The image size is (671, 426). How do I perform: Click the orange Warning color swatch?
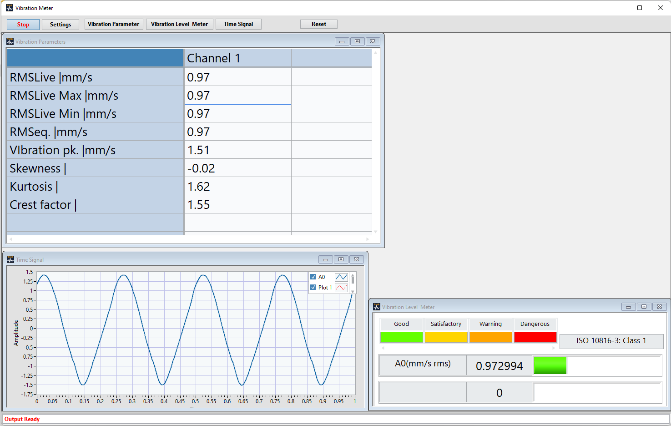coord(491,337)
